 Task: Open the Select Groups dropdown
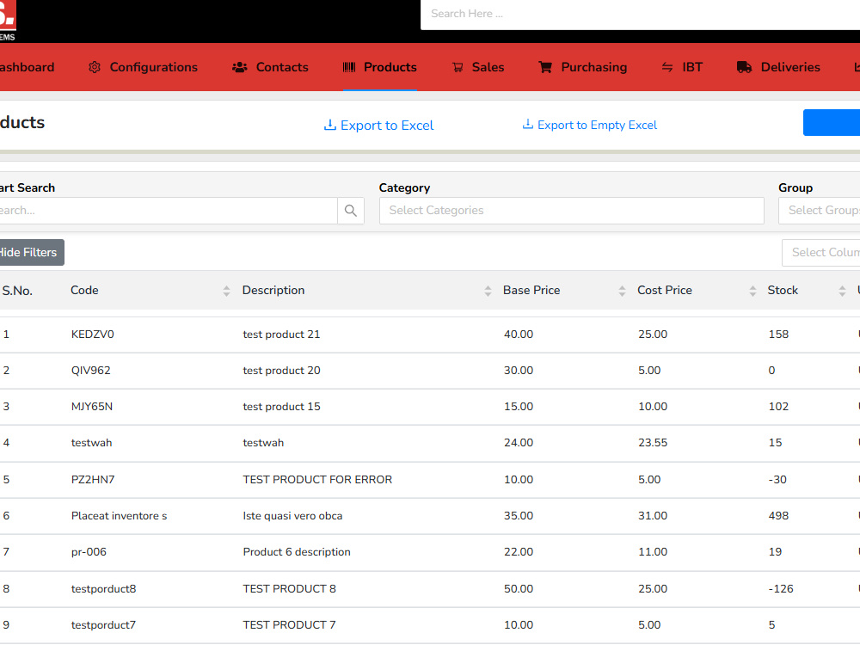(x=820, y=211)
